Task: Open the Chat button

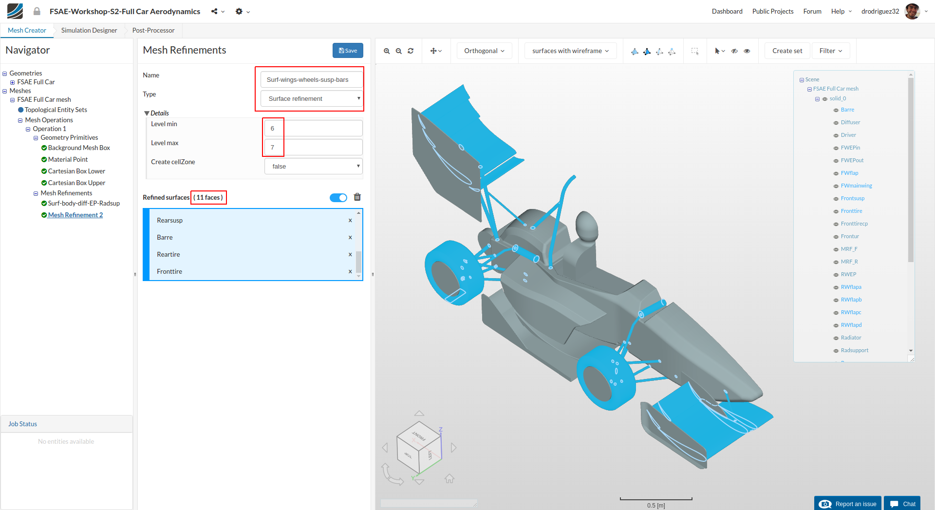Action: tap(902, 504)
